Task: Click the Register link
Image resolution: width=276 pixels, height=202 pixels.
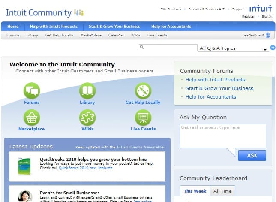Action: (248, 16)
